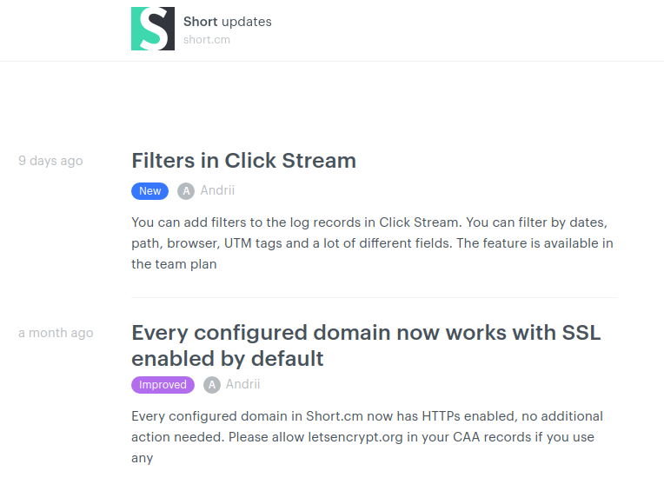Visit the short.cm link under the header
The height and width of the screenshot is (491, 664).
[x=207, y=40]
